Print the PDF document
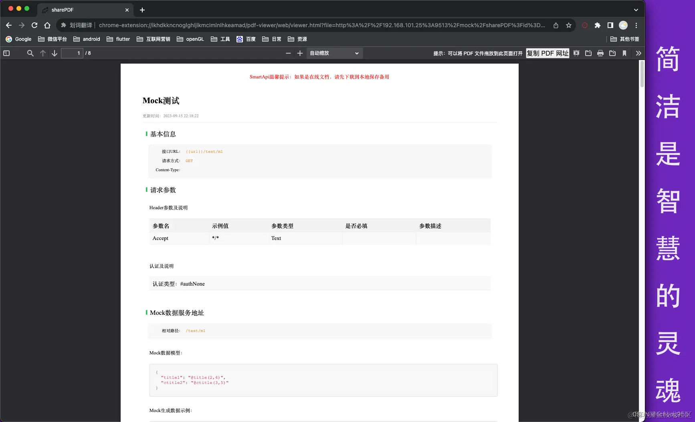The width and height of the screenshot is (695, 422). pyautogui.click(x=600, y=53)
